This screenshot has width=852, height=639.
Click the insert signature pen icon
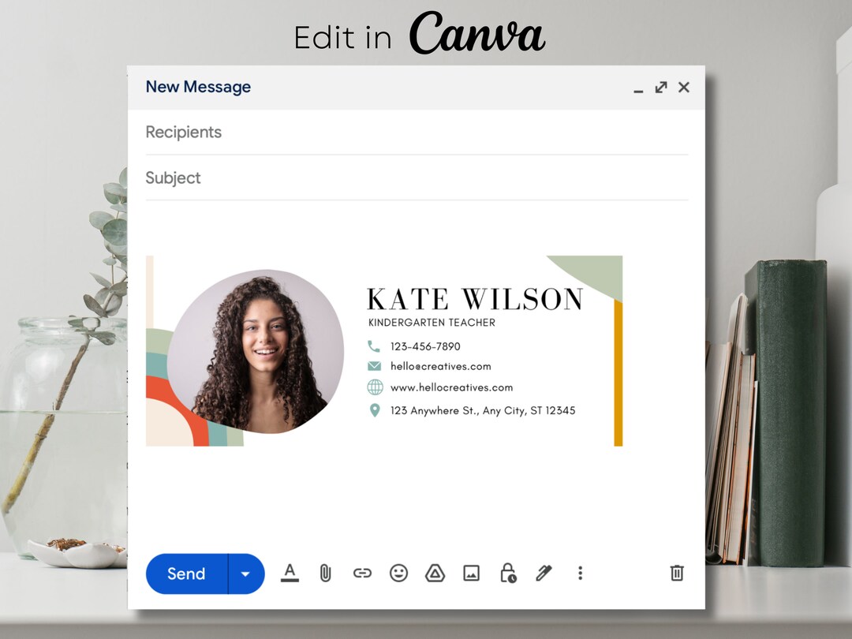pos(544,574)
